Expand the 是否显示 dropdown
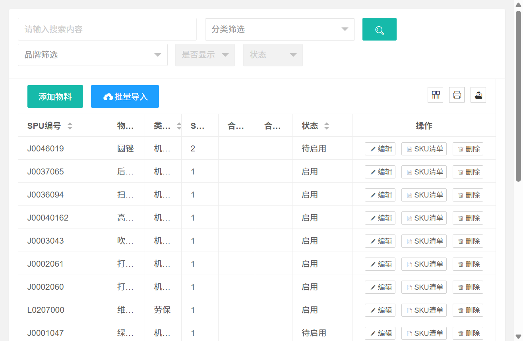Viewport: 523px width, 341px height. [x=205, y=55]
